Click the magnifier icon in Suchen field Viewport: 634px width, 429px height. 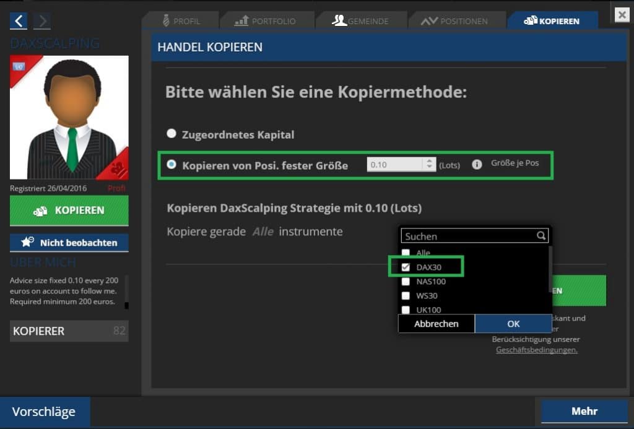pyautogui.click(x=541, y=236)
